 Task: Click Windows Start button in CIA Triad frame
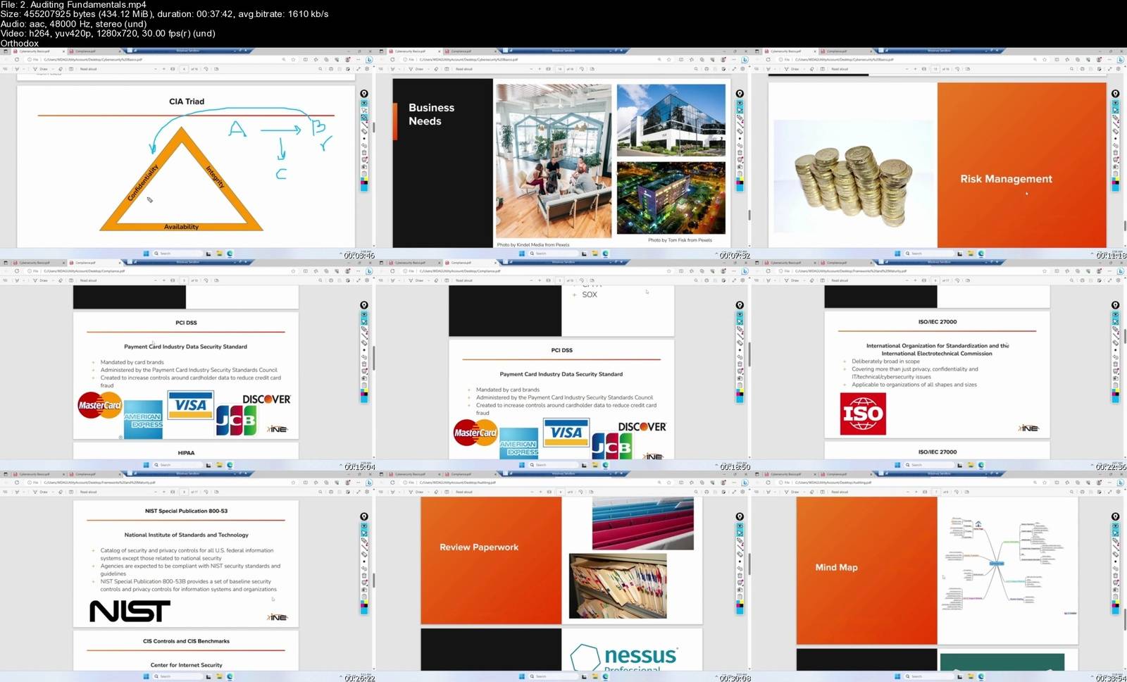tap(146, 254)
